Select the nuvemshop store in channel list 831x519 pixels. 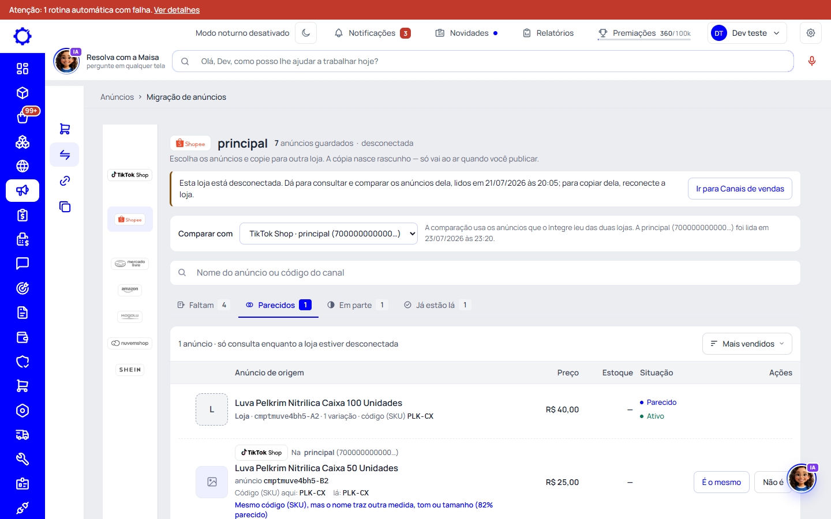coord(130,343)
